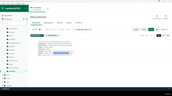Focus the sidebar search field

(14, 23)
